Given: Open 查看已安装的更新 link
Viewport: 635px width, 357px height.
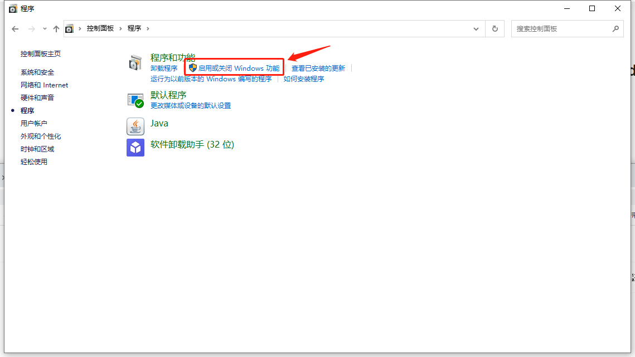Looking at the screenshot, I should pyautogui.click(x=318, y=68).
